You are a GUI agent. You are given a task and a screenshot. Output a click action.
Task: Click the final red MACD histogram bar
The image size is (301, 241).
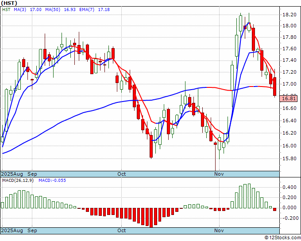pos(275,209)
